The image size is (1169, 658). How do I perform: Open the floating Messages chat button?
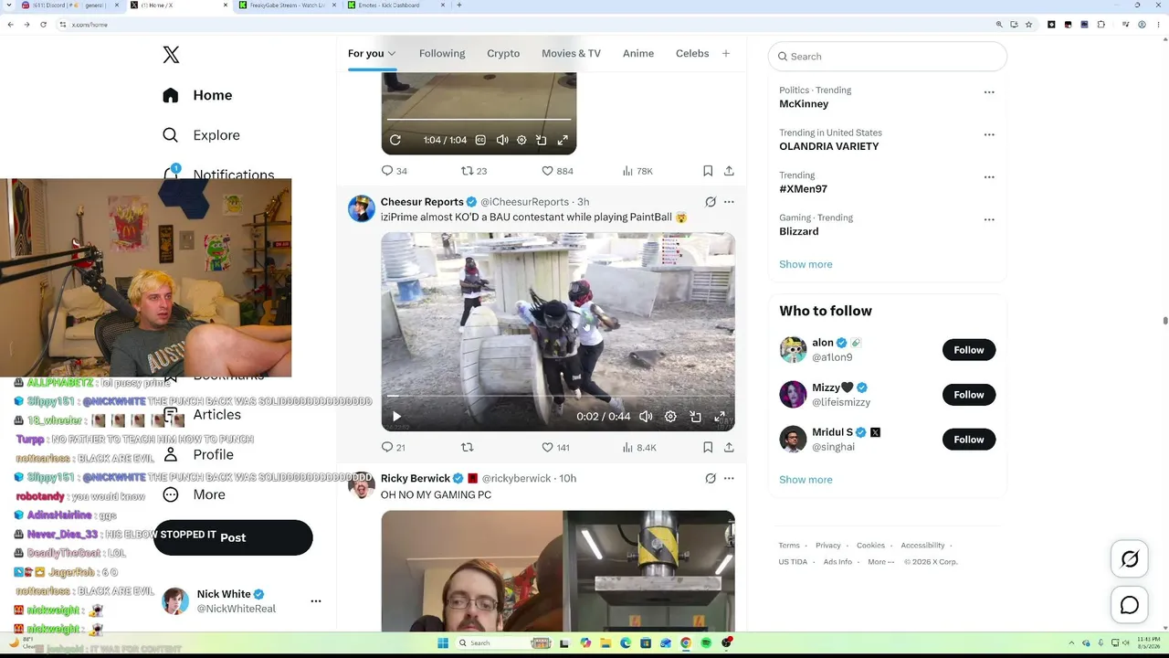click(1130, 605)
